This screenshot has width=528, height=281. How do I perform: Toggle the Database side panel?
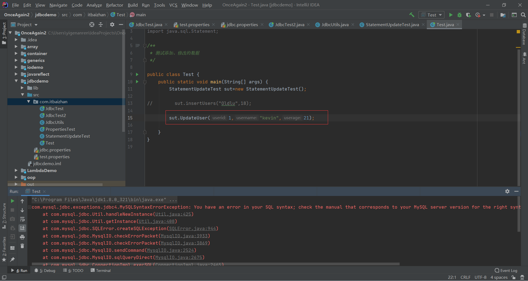click(x=524, y=34)
